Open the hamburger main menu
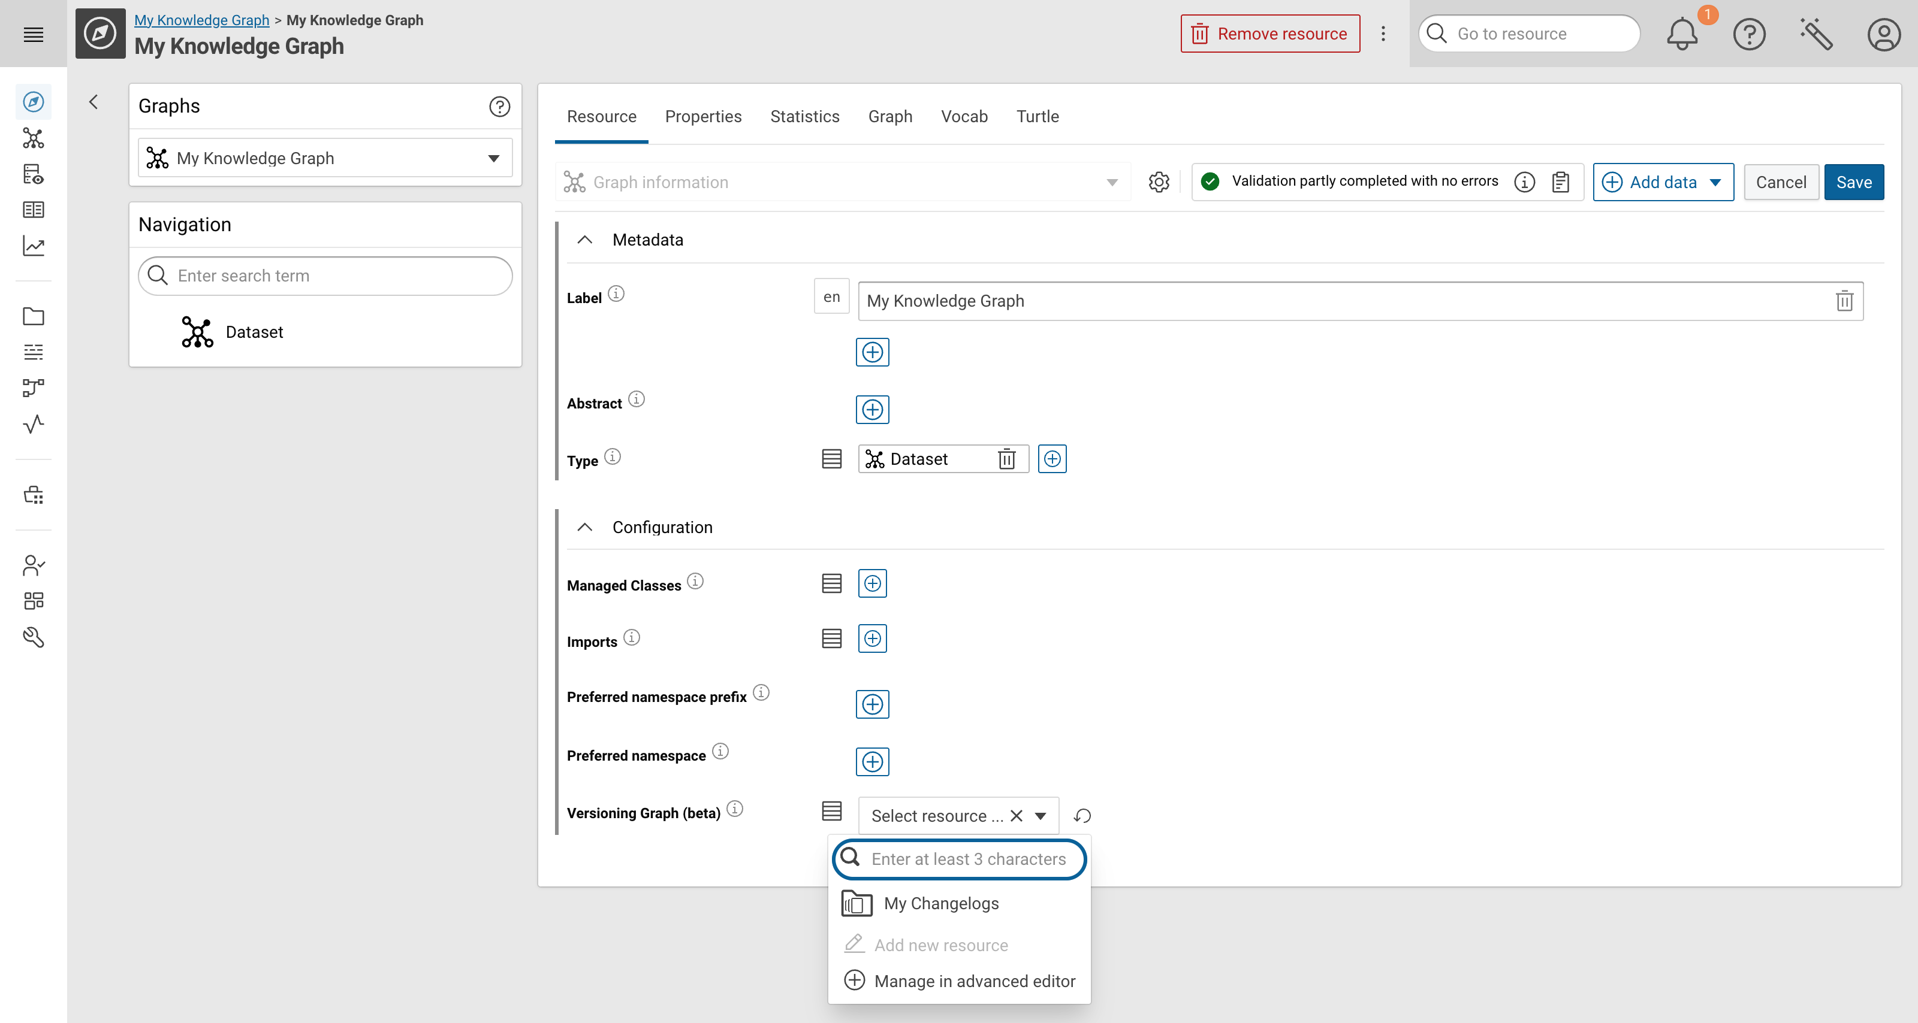The height and width of the screenshot is (1023, 1918). click(x=34, y=34)
